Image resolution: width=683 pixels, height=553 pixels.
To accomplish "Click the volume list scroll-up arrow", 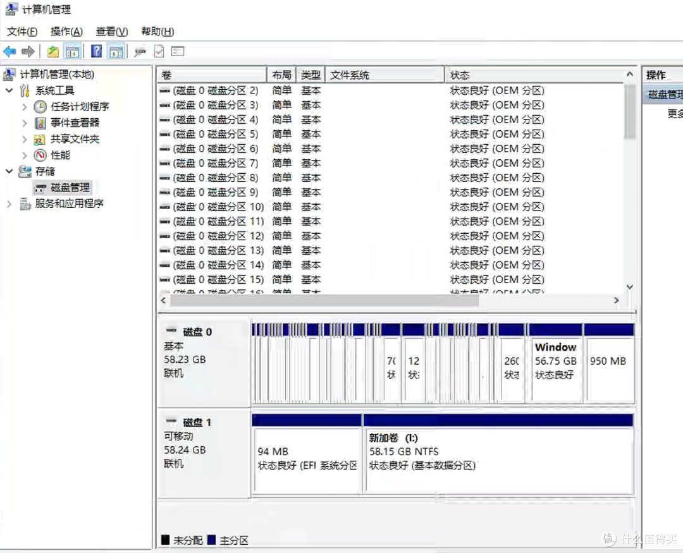I will pos(629,75).
